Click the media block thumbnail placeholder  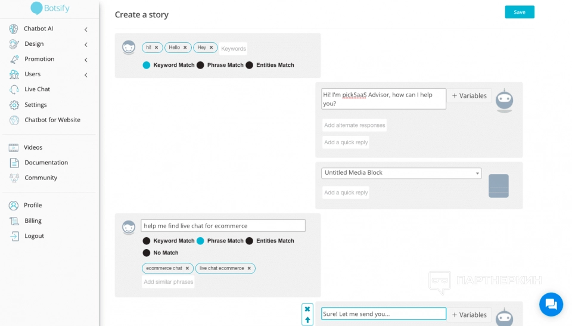[499, 186]
